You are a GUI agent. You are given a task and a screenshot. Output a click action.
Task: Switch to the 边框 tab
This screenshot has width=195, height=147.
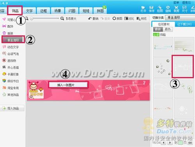43,11
